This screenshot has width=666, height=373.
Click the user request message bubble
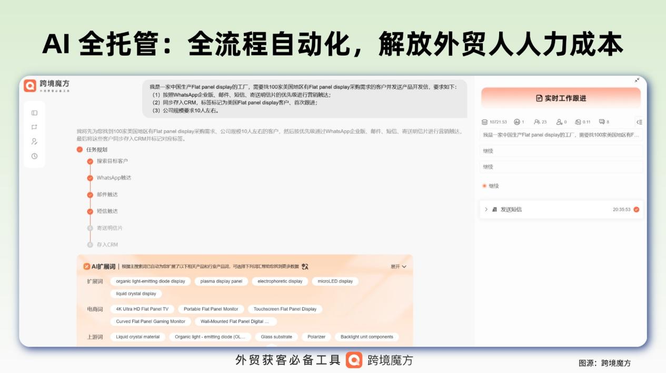305,99
